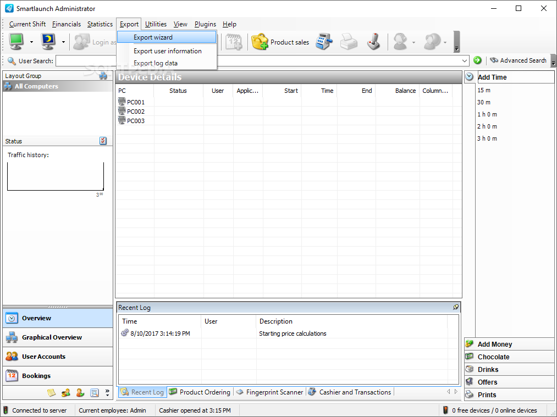Open Graphical Overview pane
557x417 pixels.
[58, 337]
